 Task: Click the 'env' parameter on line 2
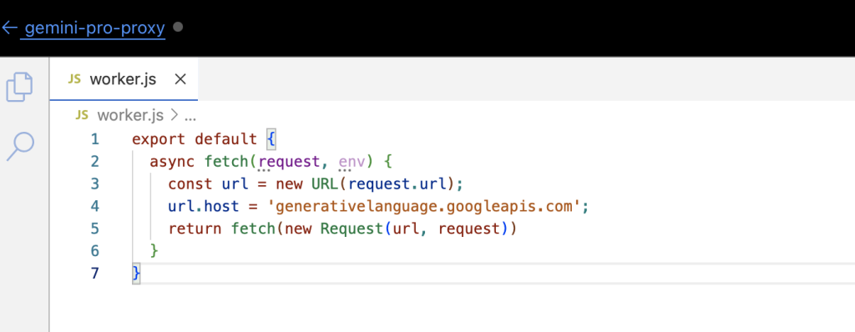352,162
